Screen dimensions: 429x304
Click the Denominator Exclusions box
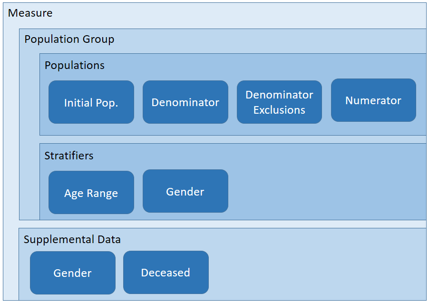coord(279,102)
